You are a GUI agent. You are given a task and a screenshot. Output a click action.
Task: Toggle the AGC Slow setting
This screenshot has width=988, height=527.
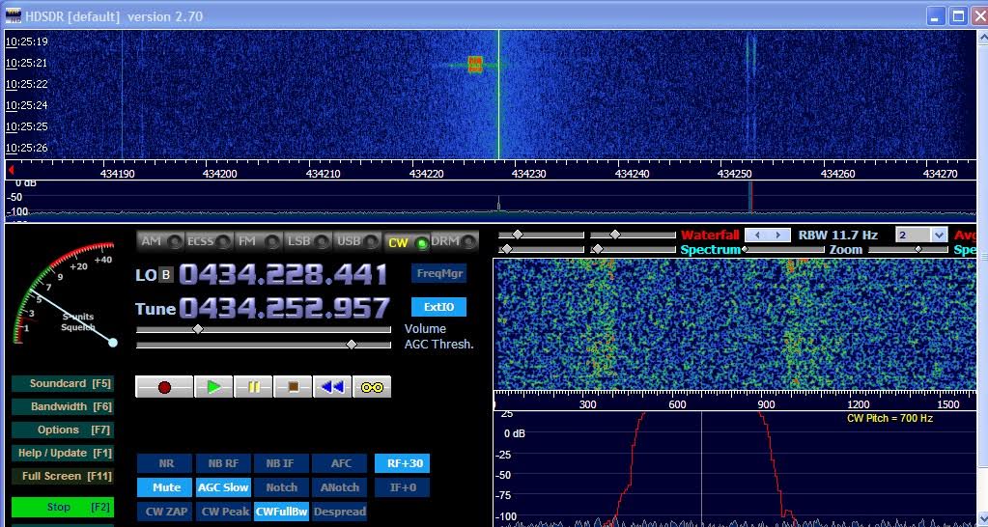click(x=223, y=487)
